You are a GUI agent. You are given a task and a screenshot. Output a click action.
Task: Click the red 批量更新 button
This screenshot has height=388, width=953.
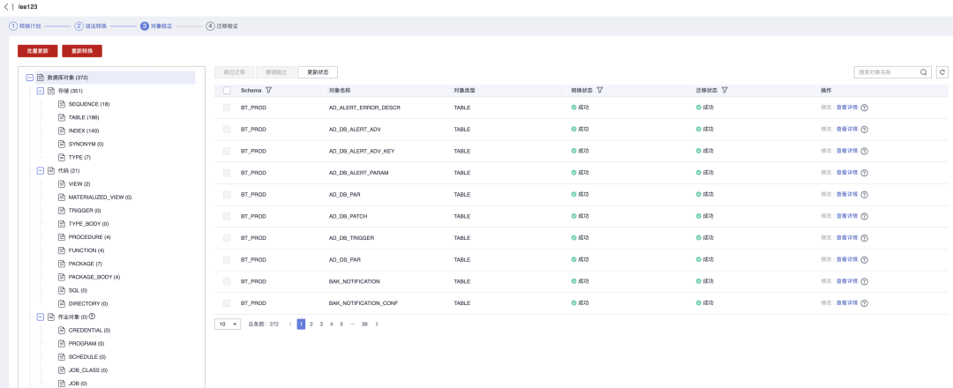point(38,51)
